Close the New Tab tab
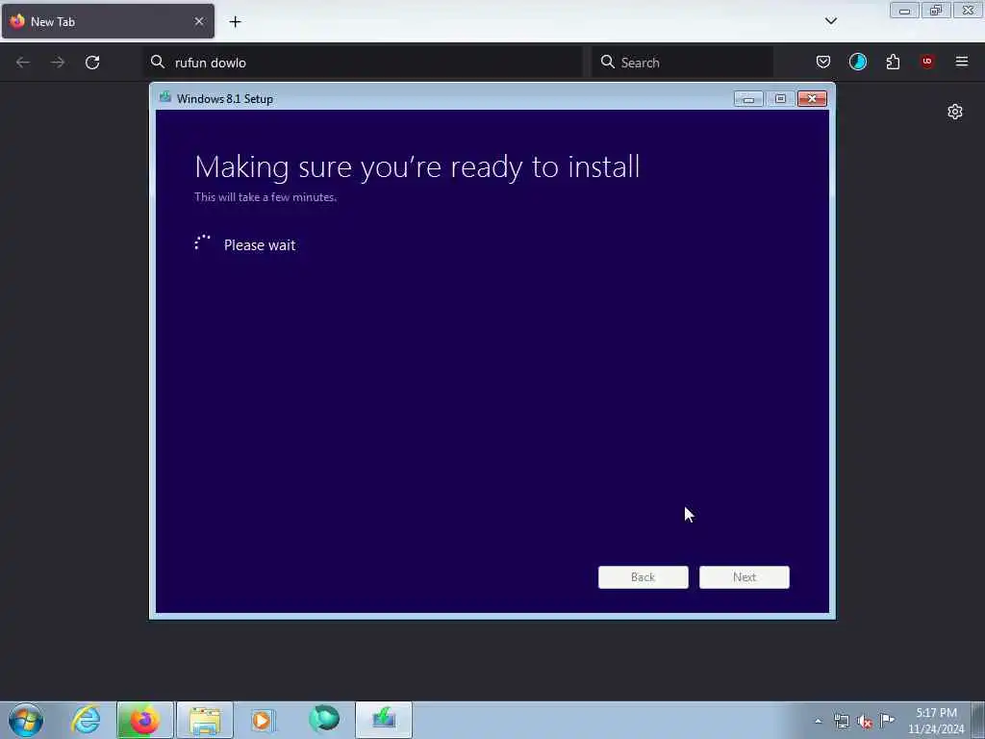Viewport: 985px width, 739px height. point(199,21)
